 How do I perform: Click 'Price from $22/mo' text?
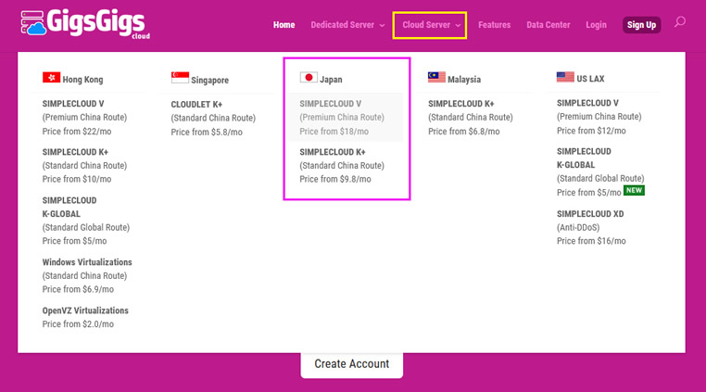coord(77,131)
